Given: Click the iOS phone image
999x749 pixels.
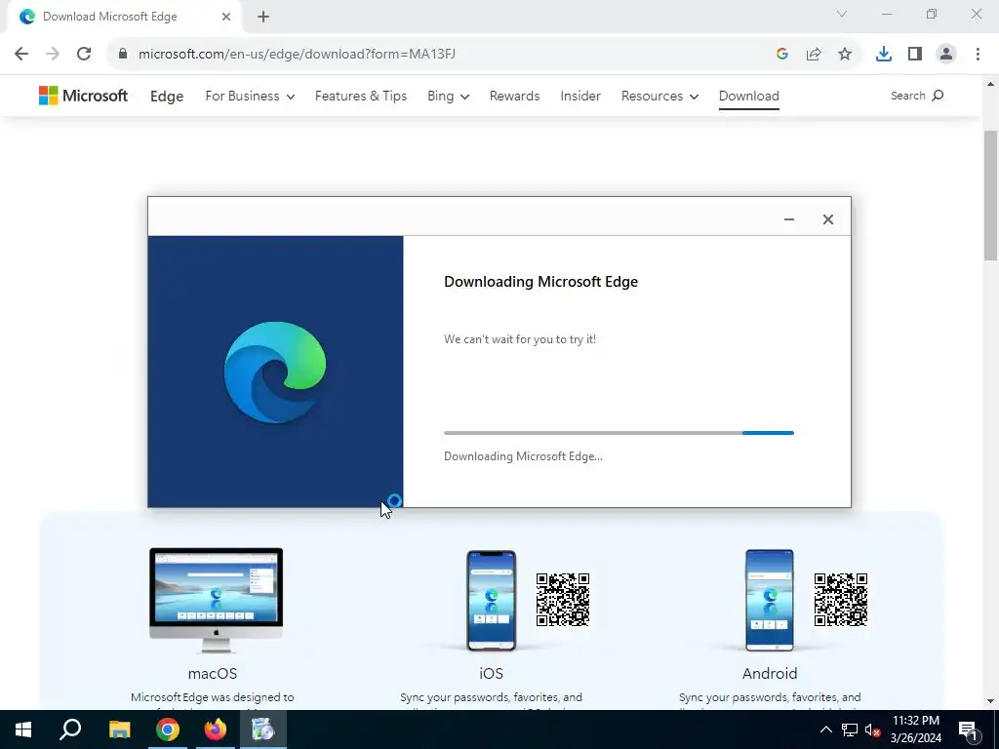Looking at the screenshot, I should 491,601.
